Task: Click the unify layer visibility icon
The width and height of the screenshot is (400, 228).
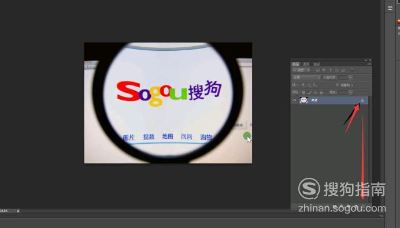Action: coord(309,85)
